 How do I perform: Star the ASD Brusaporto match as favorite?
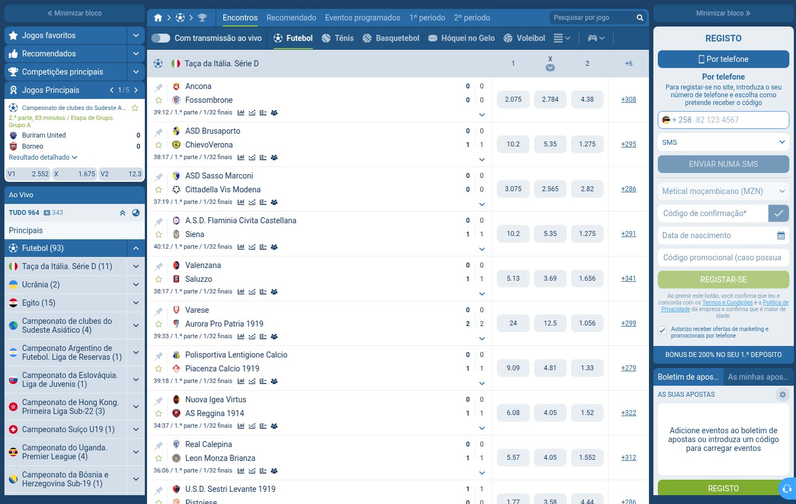tap(159, 145)
